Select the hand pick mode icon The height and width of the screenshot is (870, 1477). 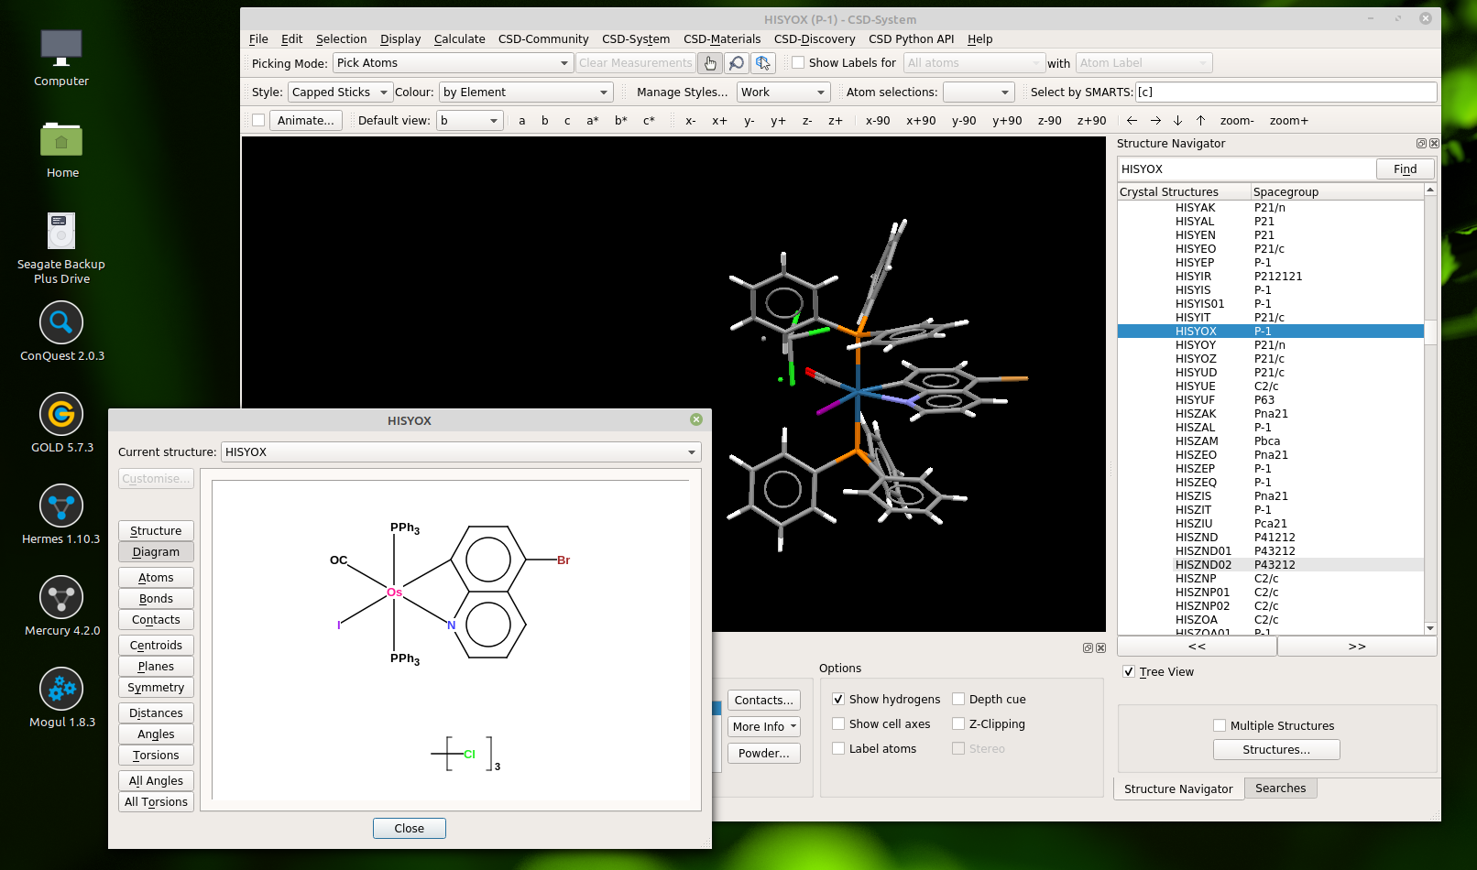[710, 63]
